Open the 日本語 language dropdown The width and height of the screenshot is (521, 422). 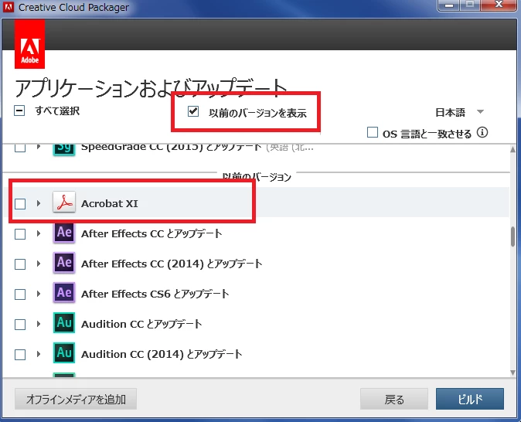point(459,112)
